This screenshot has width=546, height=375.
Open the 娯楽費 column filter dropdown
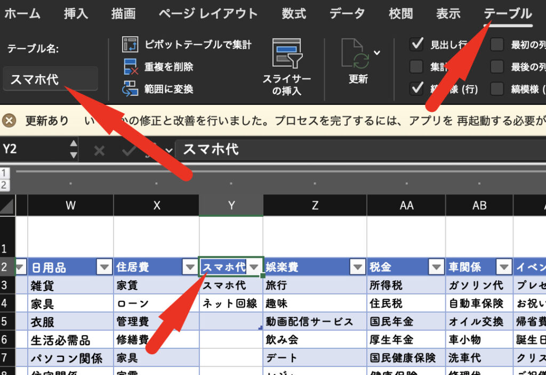tap(357, 267)
